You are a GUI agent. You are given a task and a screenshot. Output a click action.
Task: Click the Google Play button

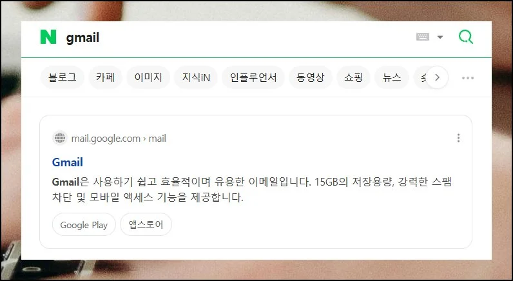[x=84, y=225]
